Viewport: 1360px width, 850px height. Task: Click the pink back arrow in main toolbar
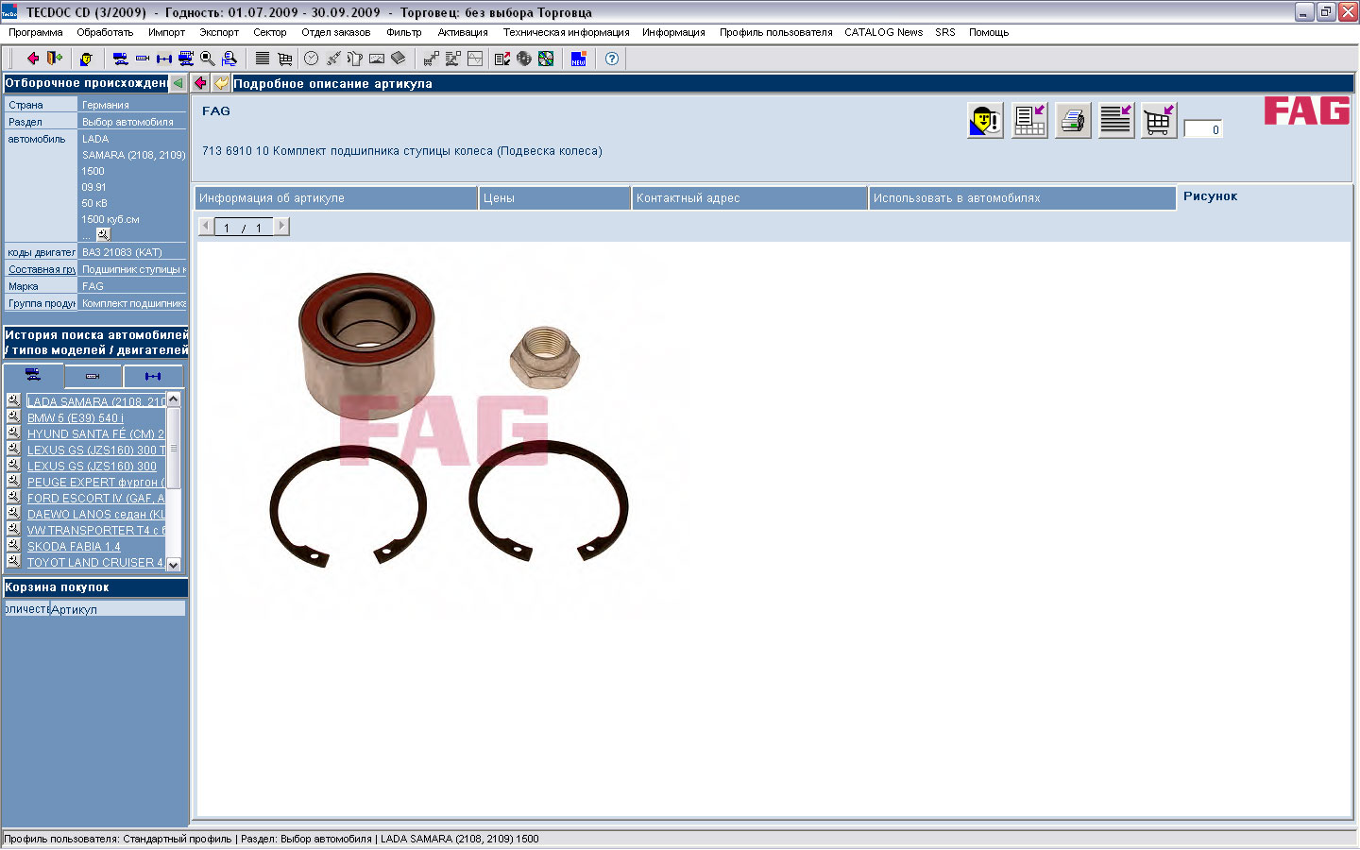pos(33,59)
